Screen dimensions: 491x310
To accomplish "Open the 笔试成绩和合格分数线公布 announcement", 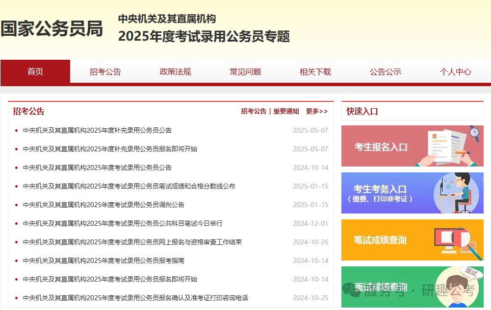I will click(129, 186).
